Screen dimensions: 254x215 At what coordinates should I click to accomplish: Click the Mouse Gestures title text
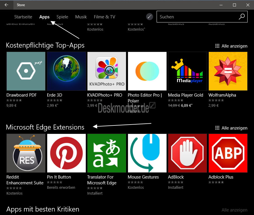click(x=143, y=177)
